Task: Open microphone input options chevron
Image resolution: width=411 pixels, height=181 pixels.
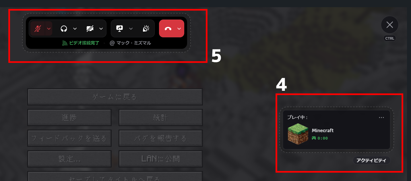Action: click(49, 28)
